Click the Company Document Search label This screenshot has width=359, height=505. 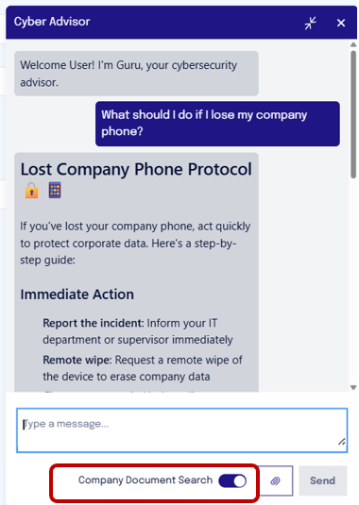pos(145,480)
